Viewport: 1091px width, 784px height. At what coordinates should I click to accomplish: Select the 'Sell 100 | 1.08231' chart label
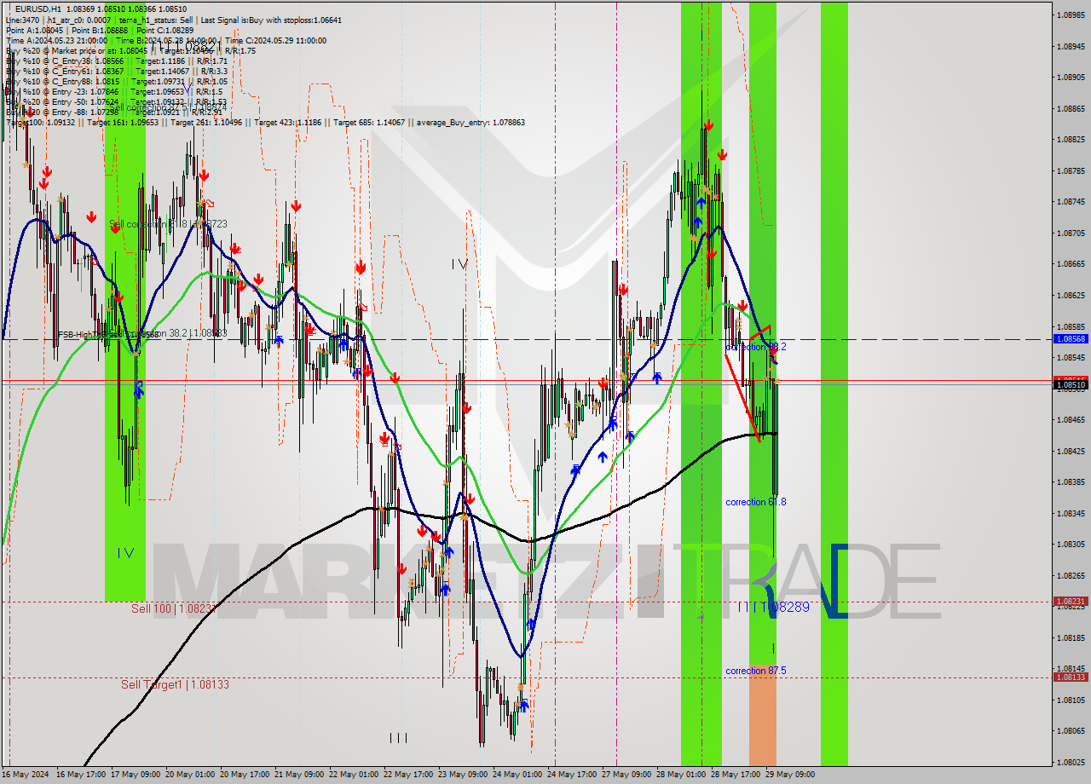pyautogui.click(x=173, y=608)
